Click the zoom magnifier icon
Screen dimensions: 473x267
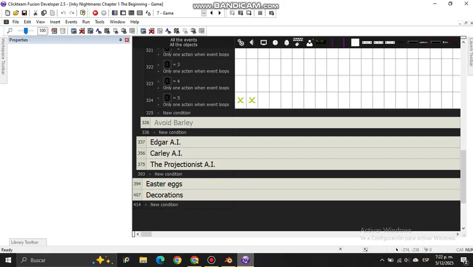point(9,31)
